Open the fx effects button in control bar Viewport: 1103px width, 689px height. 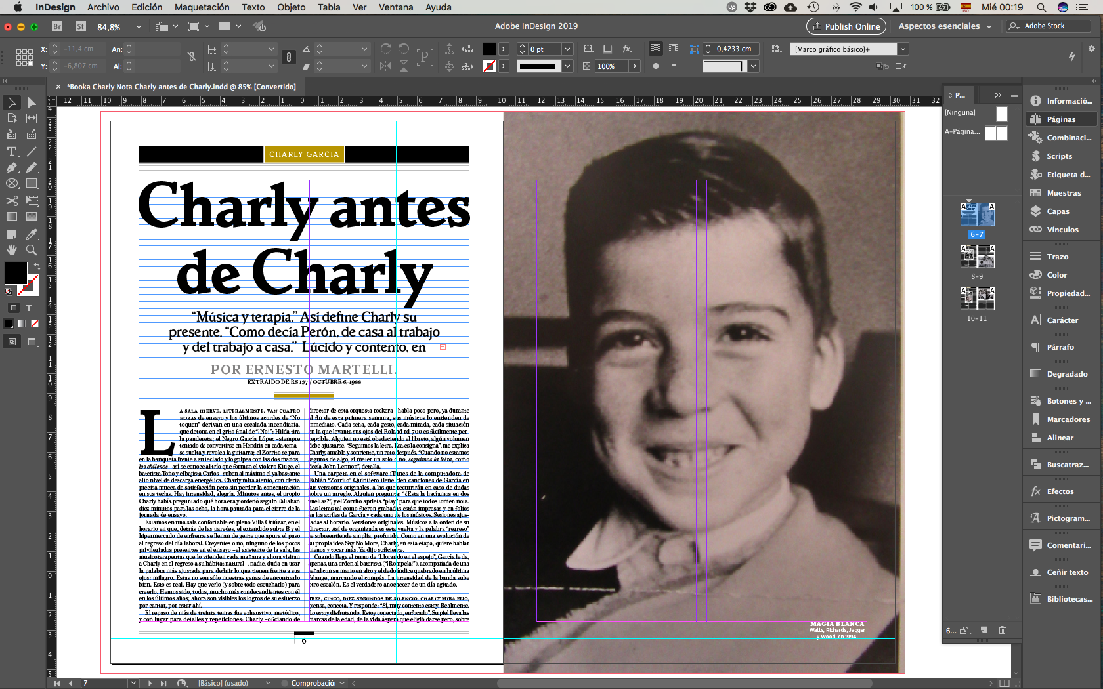tap(628, 49)
